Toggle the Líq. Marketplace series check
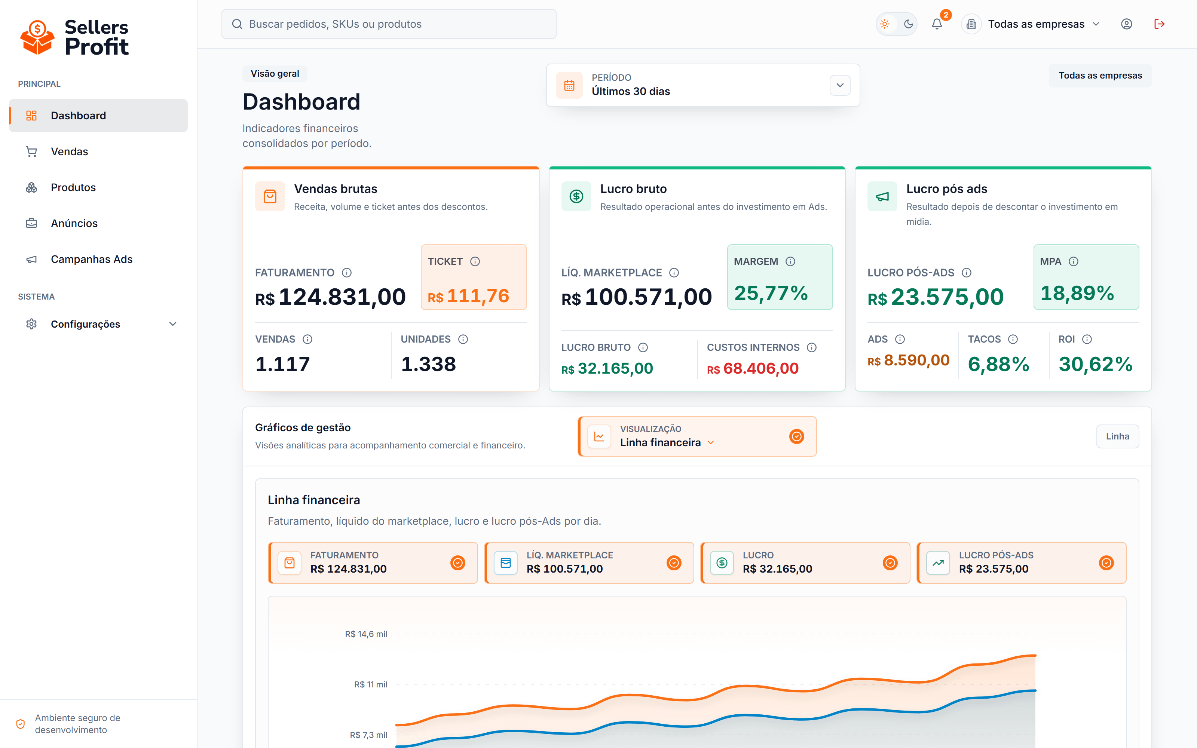Image resolution: width=1197 pixels, height=748 pixels. [x=674, y=562]
